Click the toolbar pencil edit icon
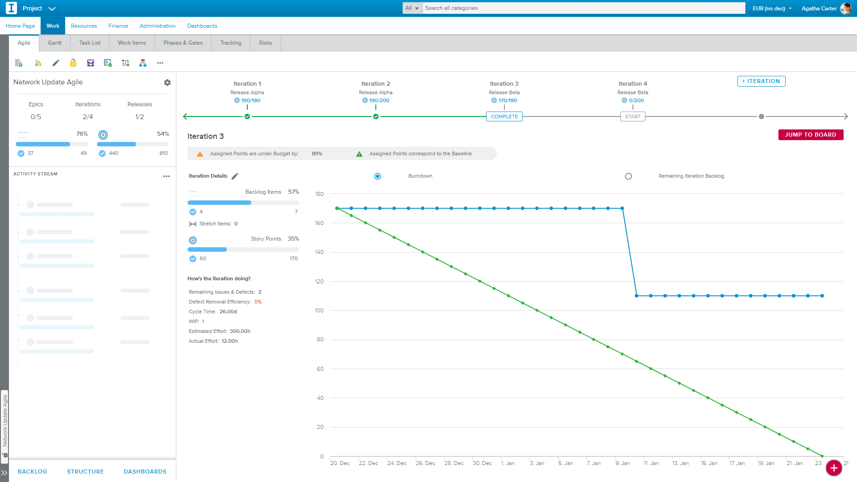The height and width of the screenshot is (482, 857). tap(56, 63)
